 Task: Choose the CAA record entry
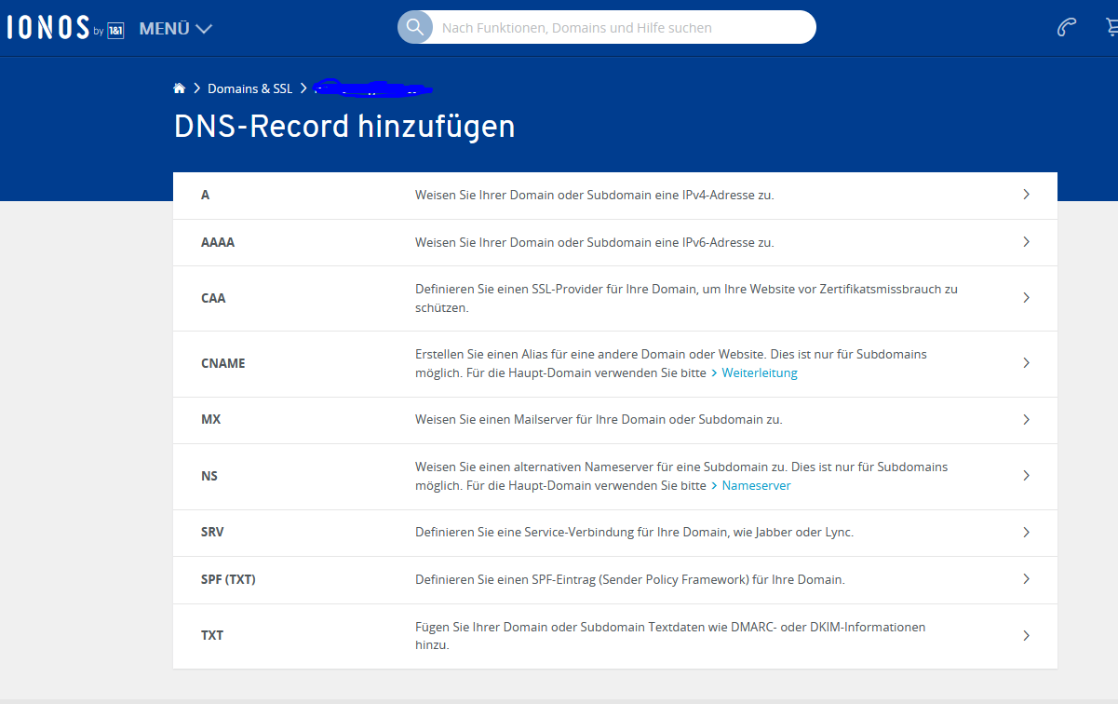[213, 298]
